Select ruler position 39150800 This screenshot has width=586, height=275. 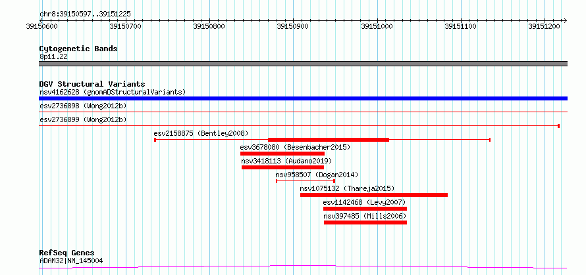pyautogui.click(x=209, y=26)
